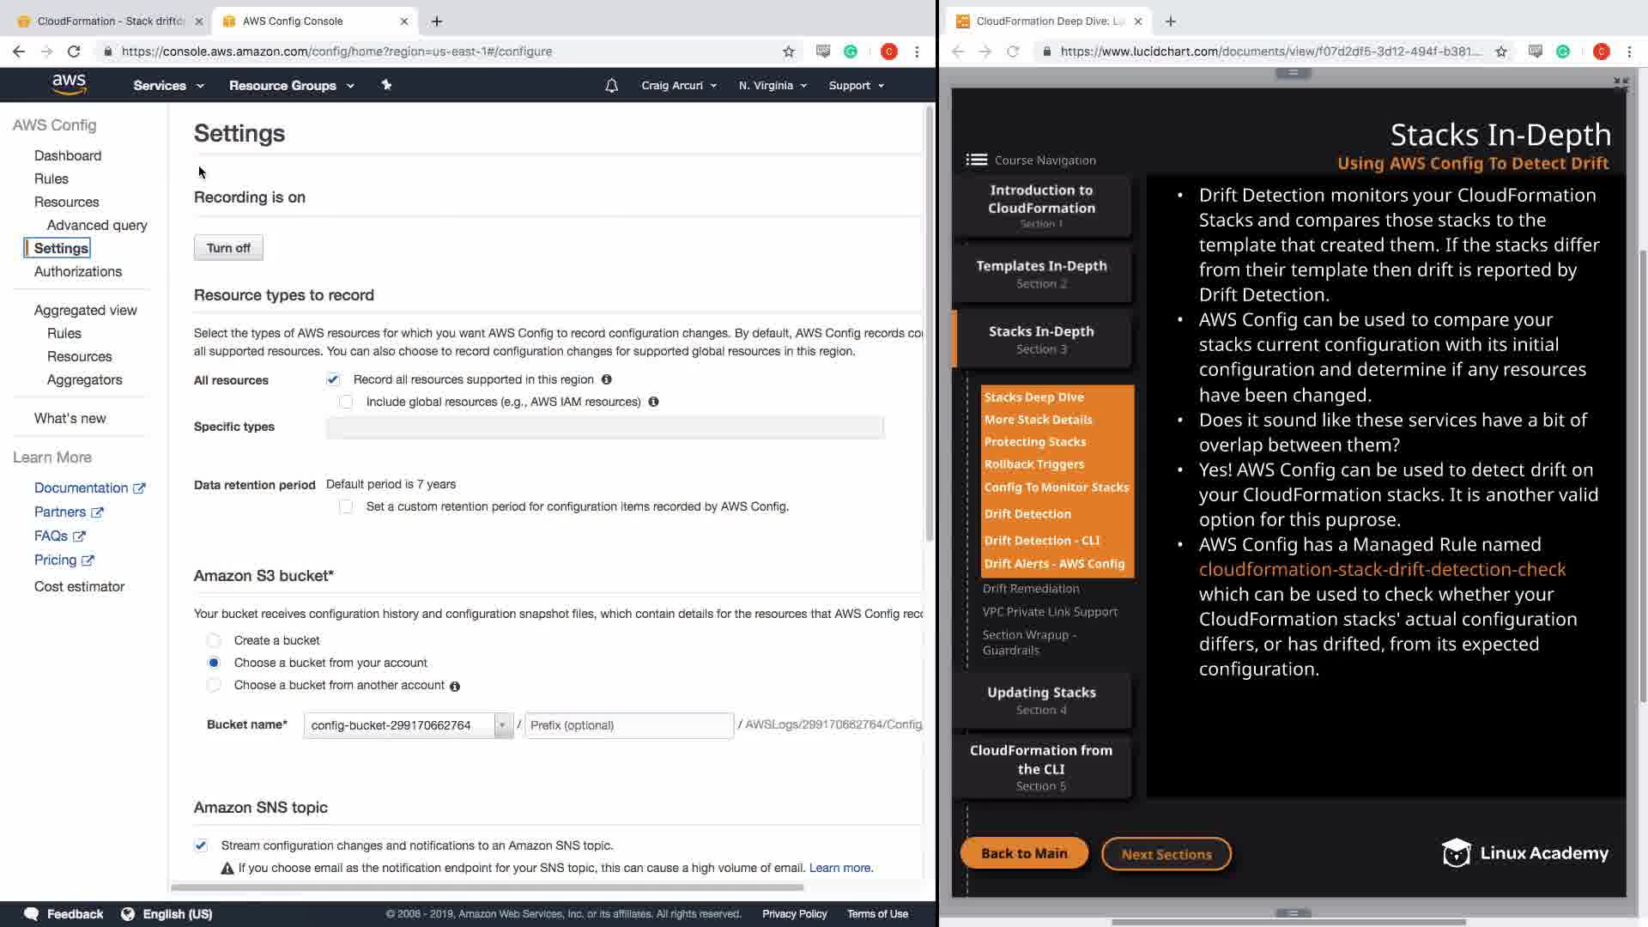Open the AWS notifications bell
This screenshot has height=927, width=1648.
pyautogui.click(x=611, y=86)
